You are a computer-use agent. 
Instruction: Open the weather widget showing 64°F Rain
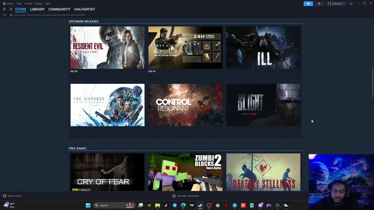tap(9, 205)
